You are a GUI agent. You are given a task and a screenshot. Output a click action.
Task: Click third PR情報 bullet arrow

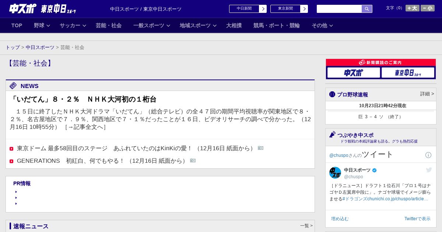pos(16,204)
